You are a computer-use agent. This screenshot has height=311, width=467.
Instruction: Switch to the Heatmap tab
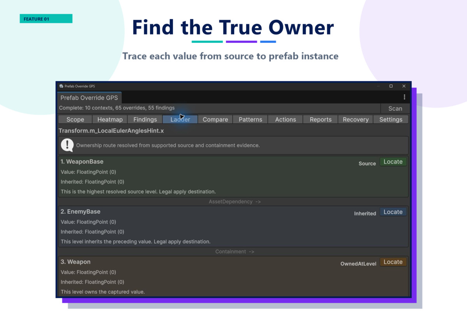tap(110, 119)
